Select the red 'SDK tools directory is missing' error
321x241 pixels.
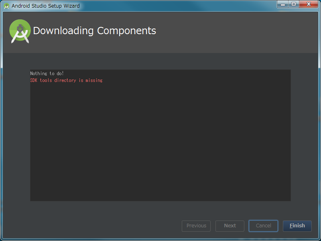coord(67,80)
